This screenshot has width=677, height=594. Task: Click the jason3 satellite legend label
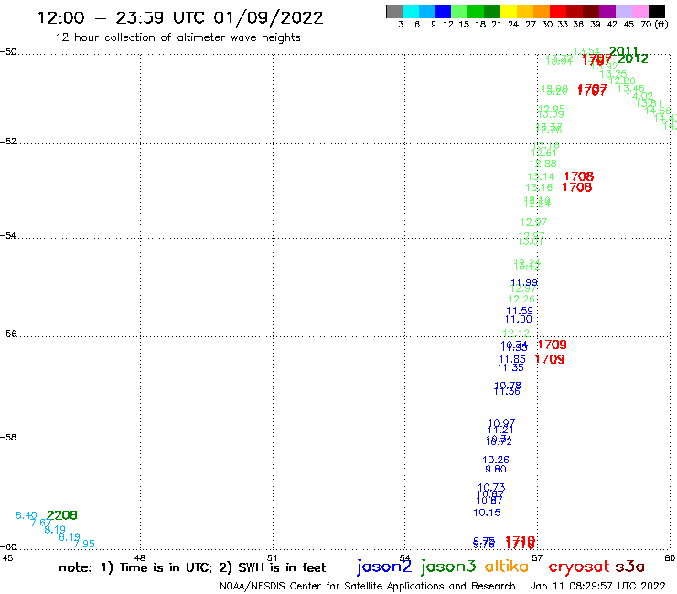point(448,567)
